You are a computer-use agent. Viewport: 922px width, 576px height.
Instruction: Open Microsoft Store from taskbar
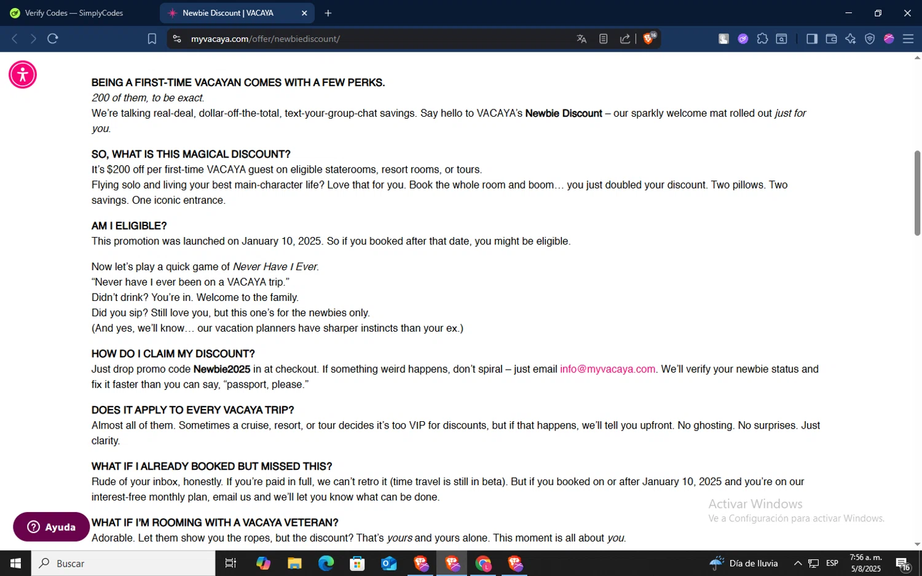357,563
